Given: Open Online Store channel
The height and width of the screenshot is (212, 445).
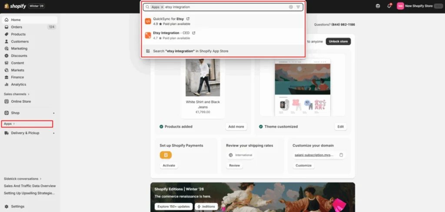Looking at the screenshot, I should 30,101.
